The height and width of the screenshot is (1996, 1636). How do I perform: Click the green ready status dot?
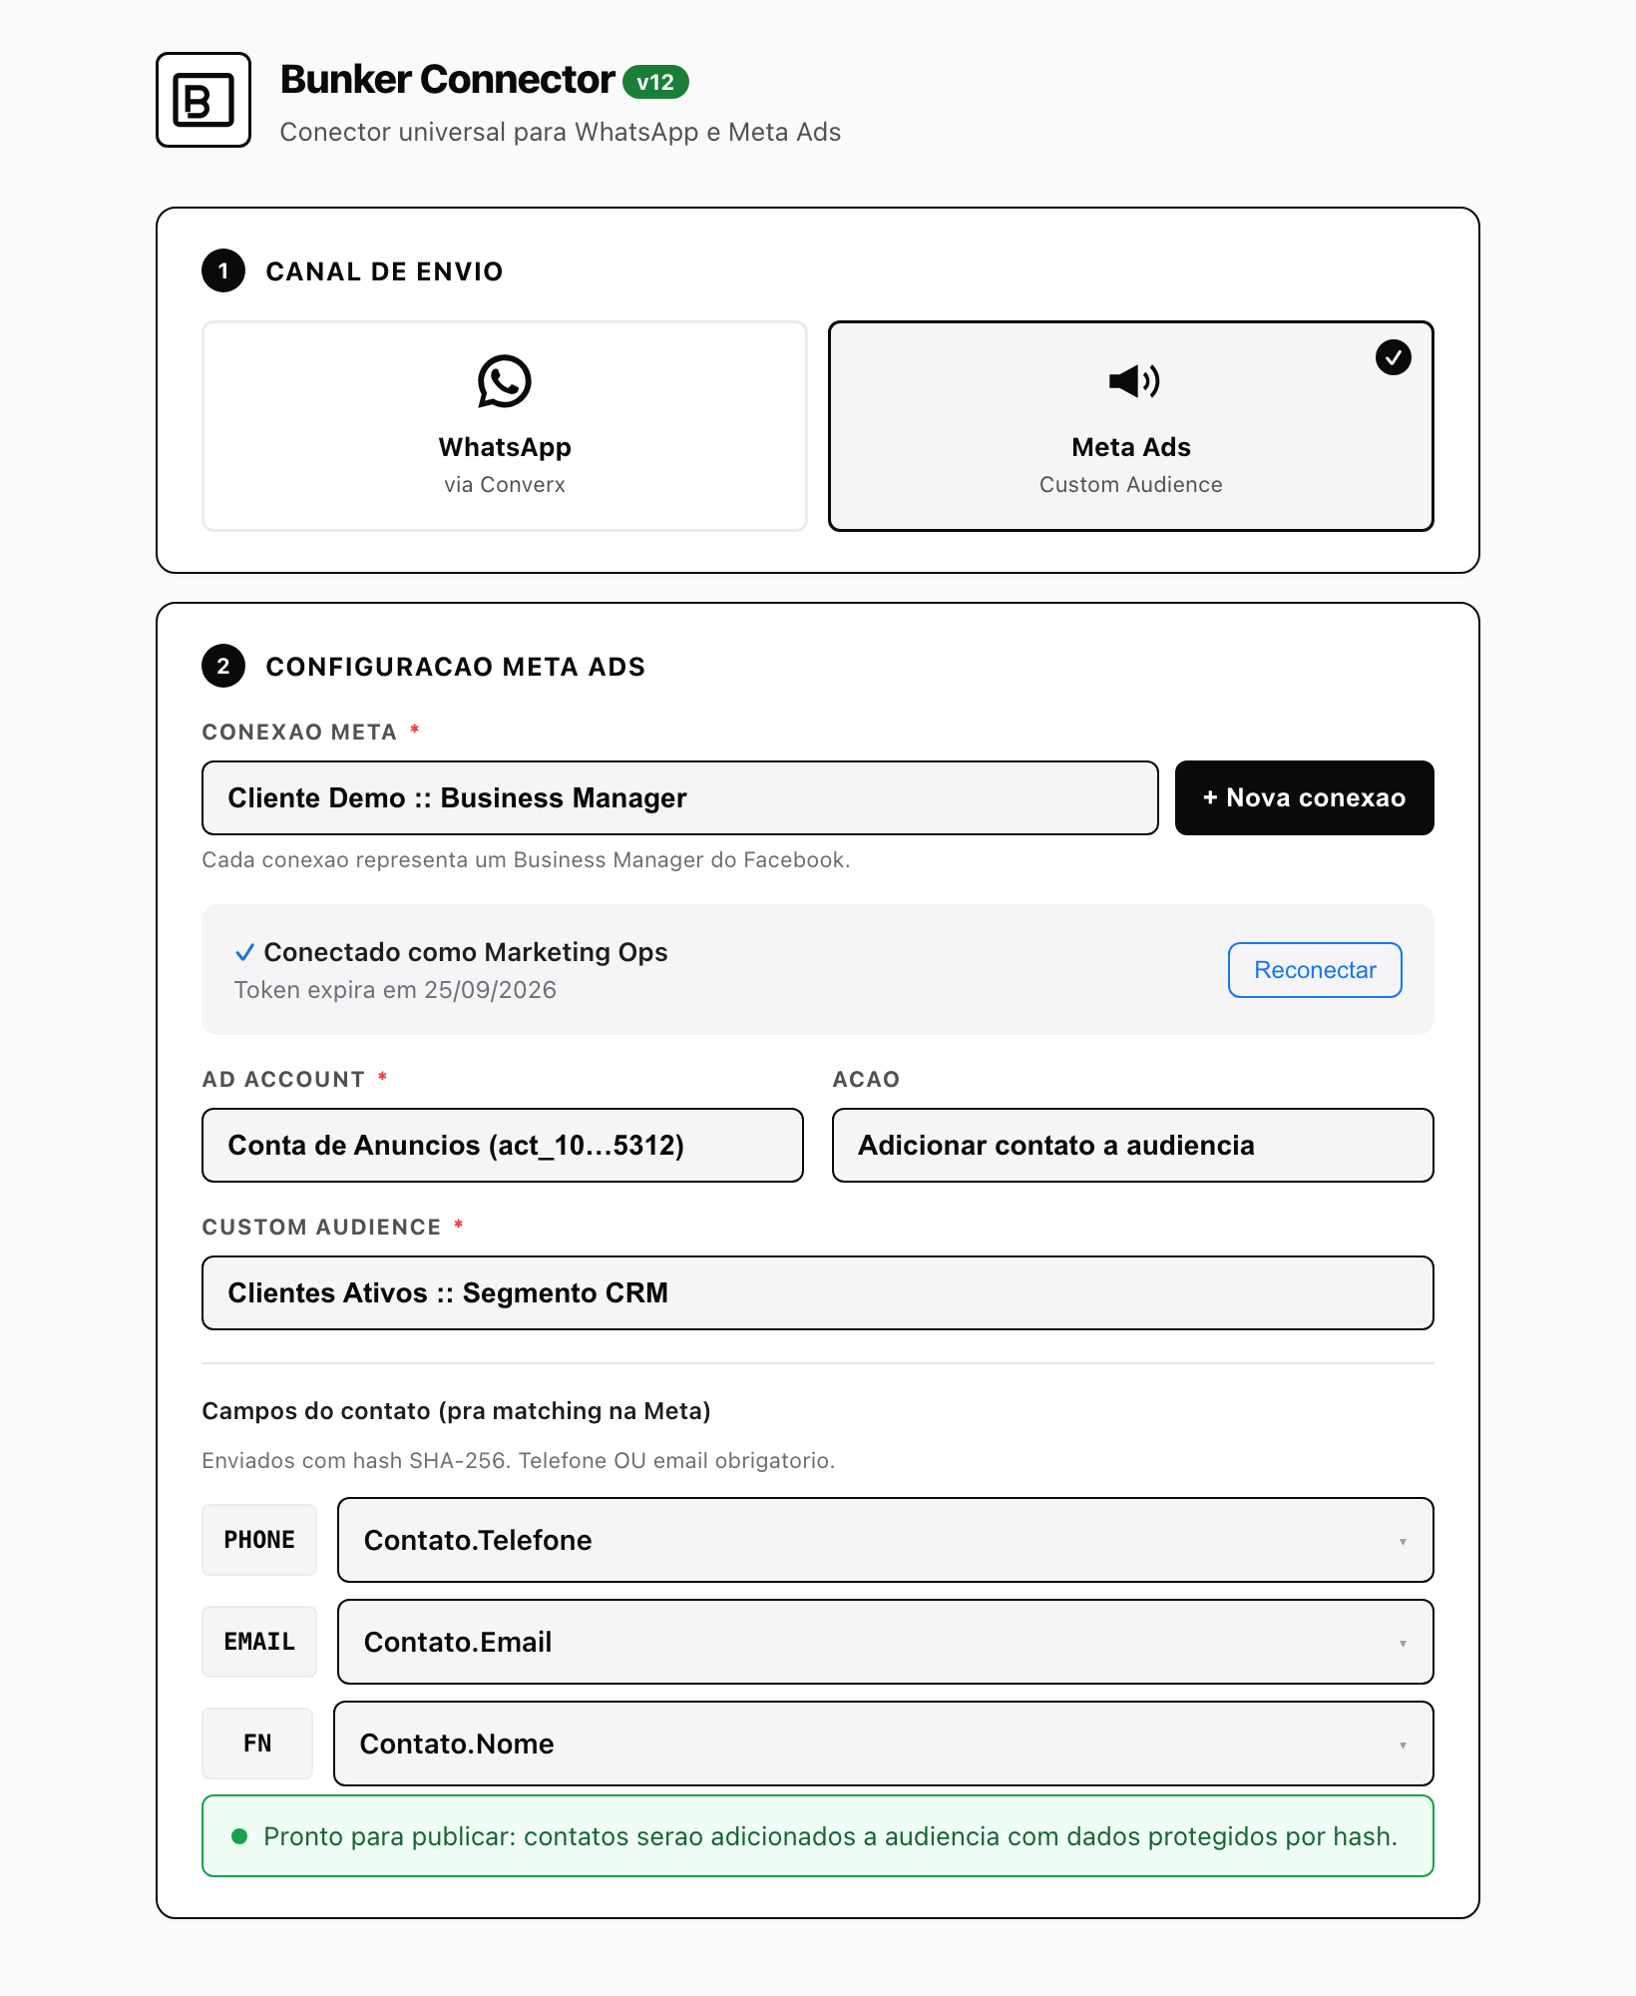[x=239, y=1836]
